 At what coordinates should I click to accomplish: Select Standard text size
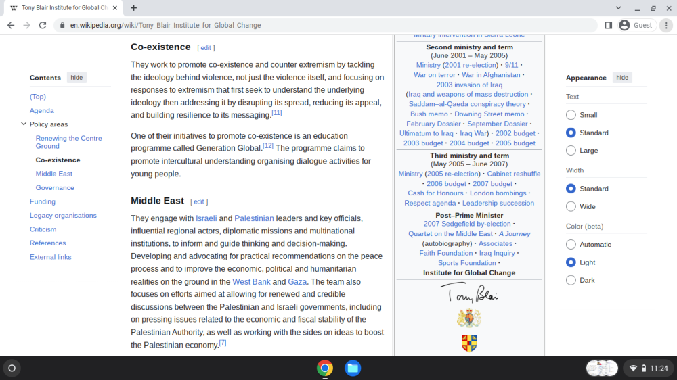pyautogui.click(x=571, y=133)
